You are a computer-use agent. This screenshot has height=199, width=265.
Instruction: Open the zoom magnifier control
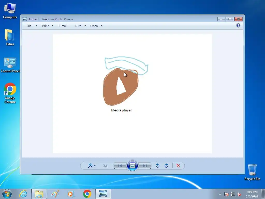[x=90, y=166]
